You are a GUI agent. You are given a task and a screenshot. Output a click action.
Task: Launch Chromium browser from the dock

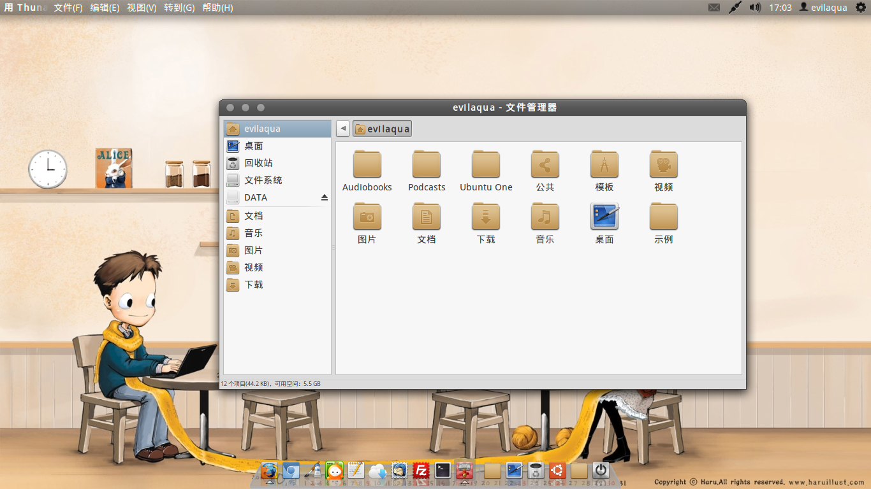pyautogui.click(x=291, y=471)
